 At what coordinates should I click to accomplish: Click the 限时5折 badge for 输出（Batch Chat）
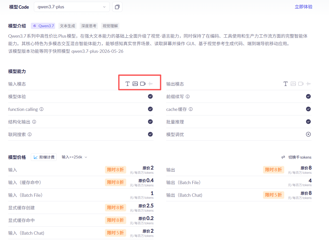pyautogui.click(x=274, y=195)
